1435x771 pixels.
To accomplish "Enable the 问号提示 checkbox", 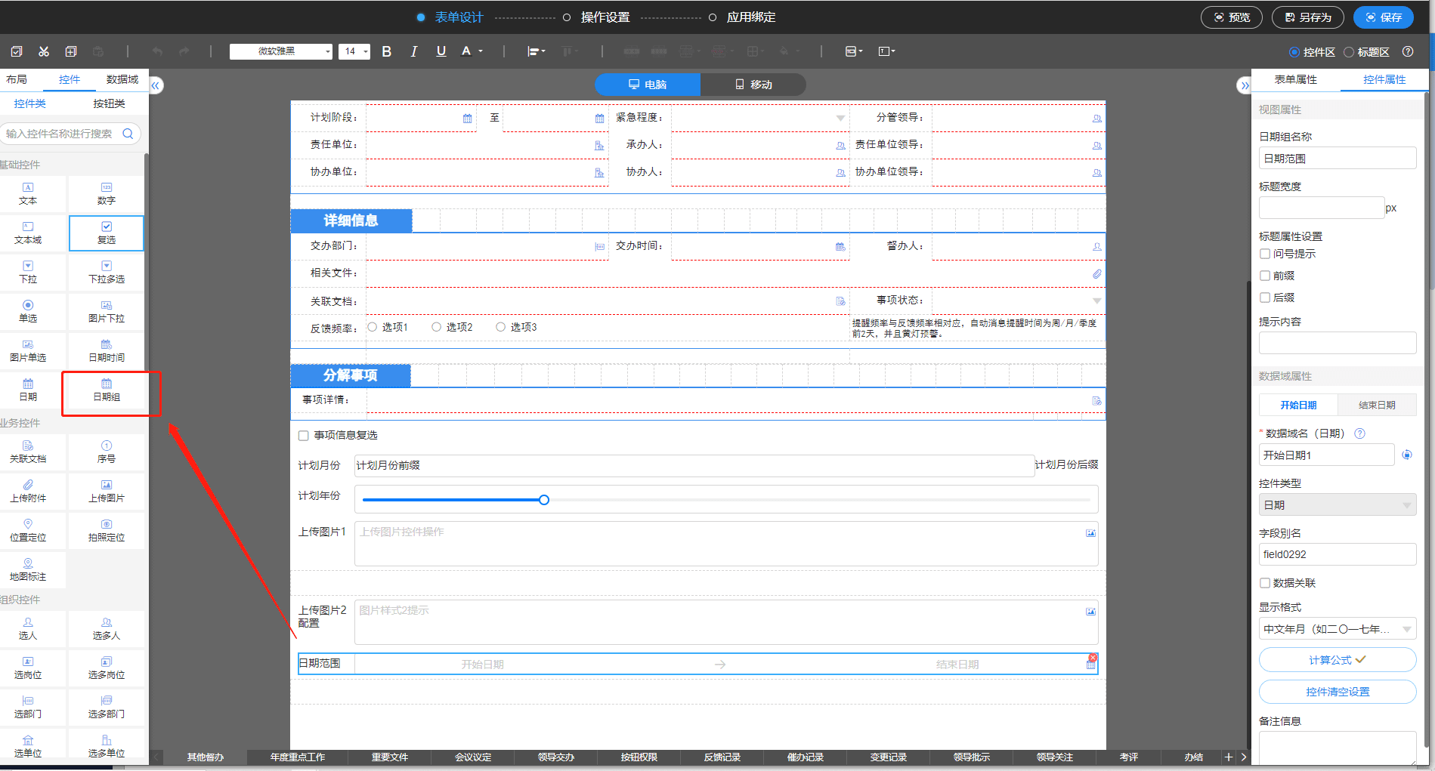I will (x=1265, y=254).
